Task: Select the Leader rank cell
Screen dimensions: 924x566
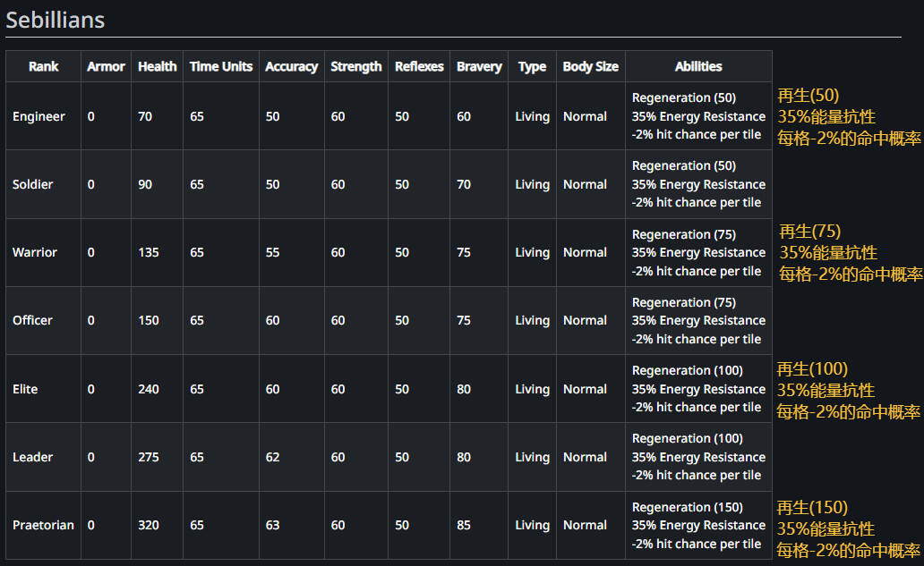Action: [32, 457]
